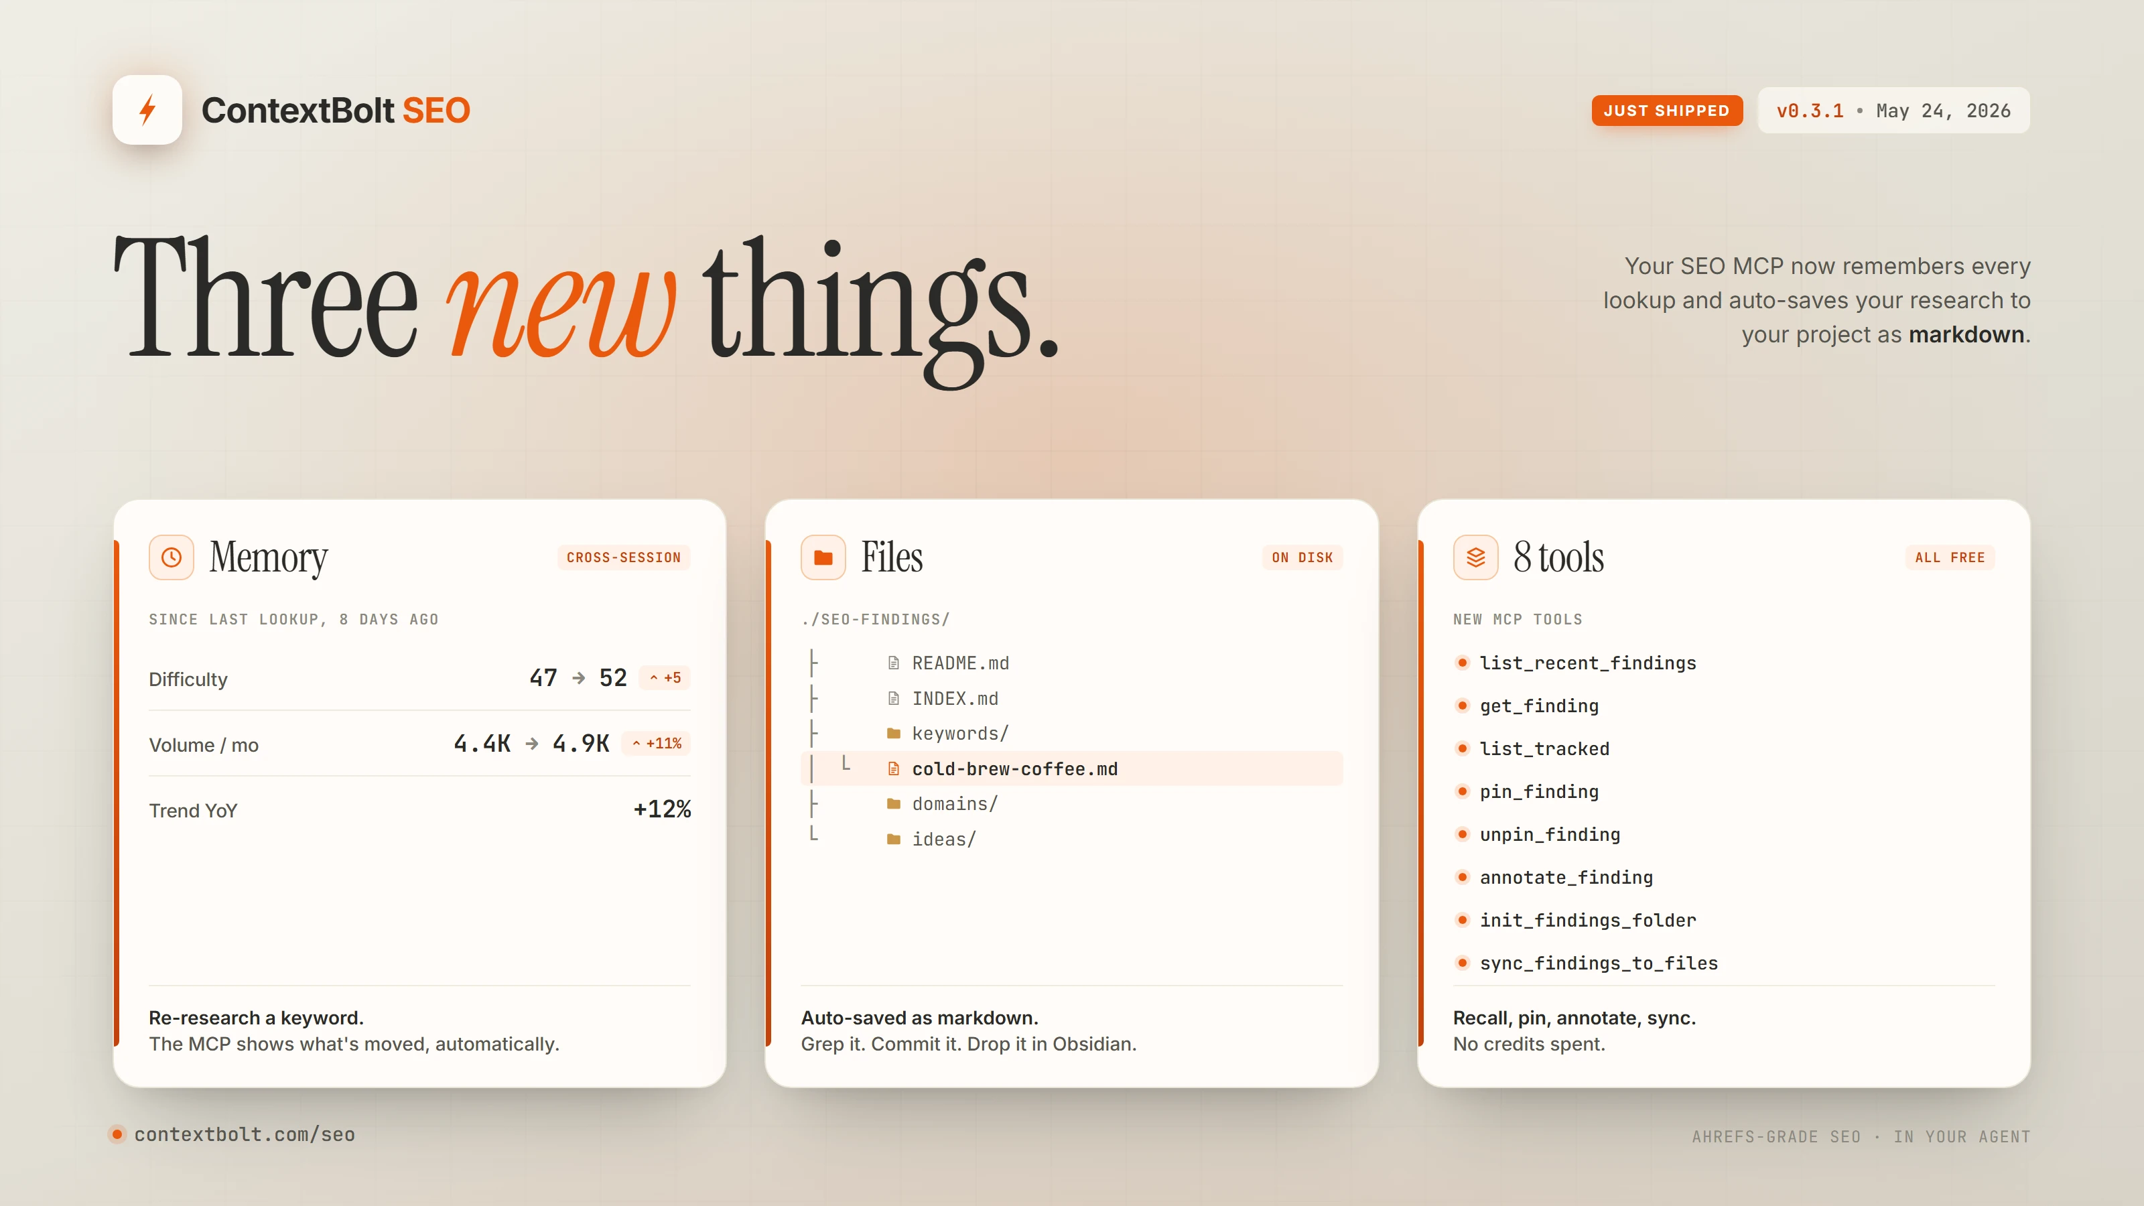The image size is (2144, 1206).
Task: Click the arrow between 47 and 52
Action: (x=578, y=678)
